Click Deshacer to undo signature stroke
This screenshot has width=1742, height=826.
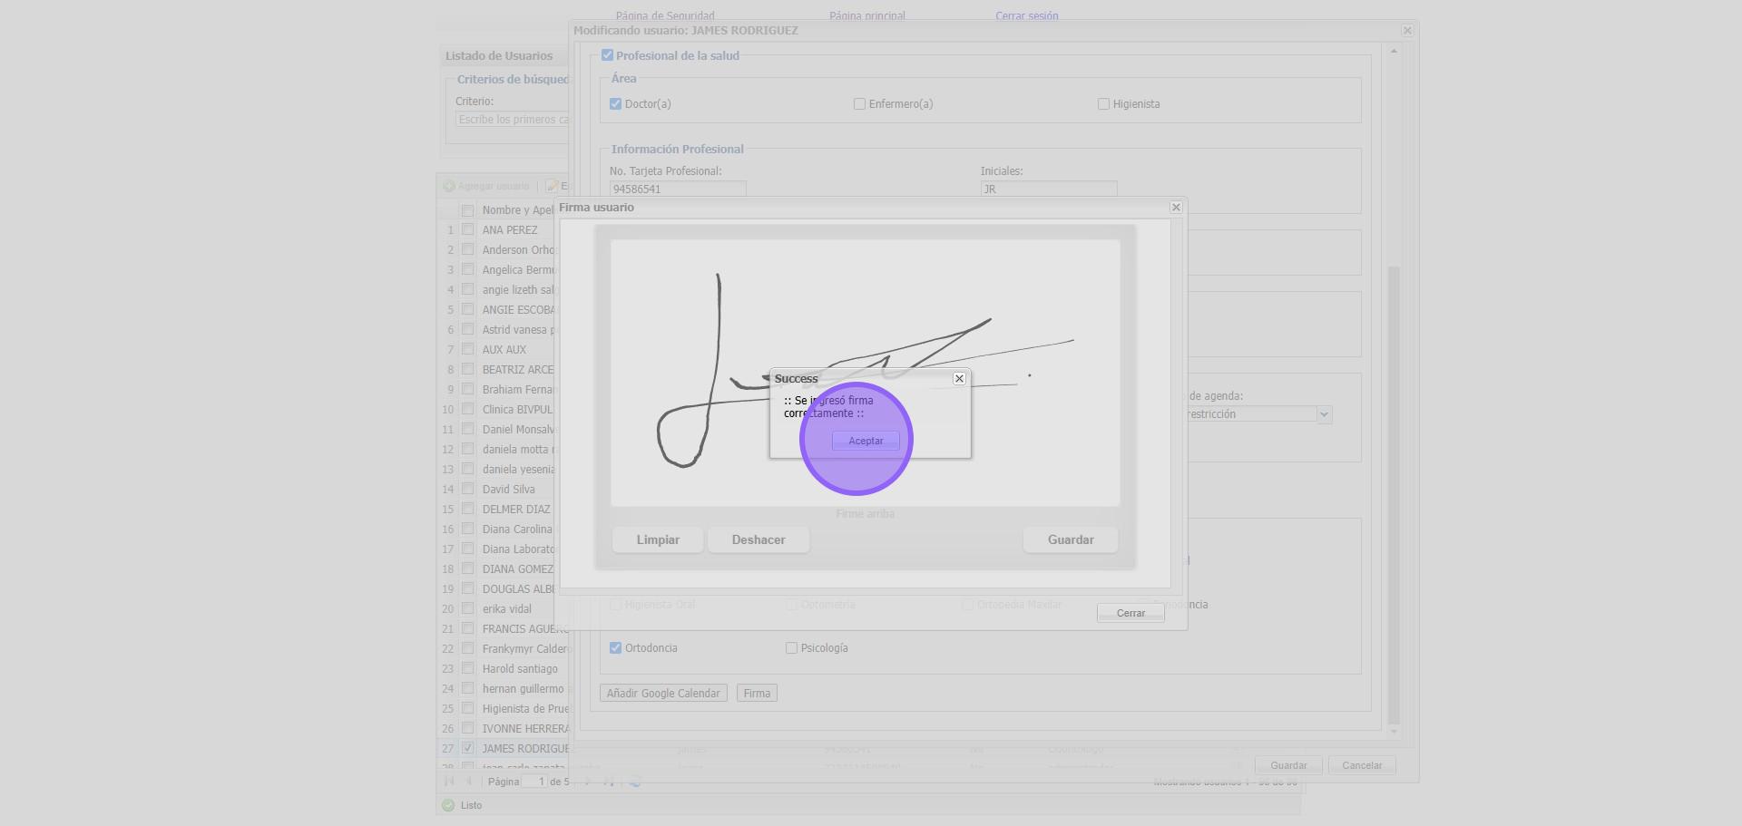click(758, 540)
